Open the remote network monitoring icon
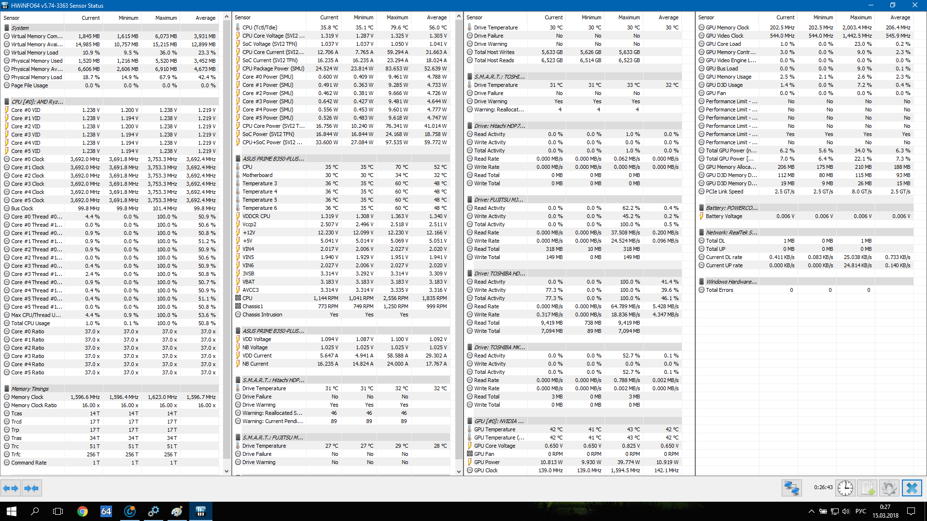 point(791,488)
